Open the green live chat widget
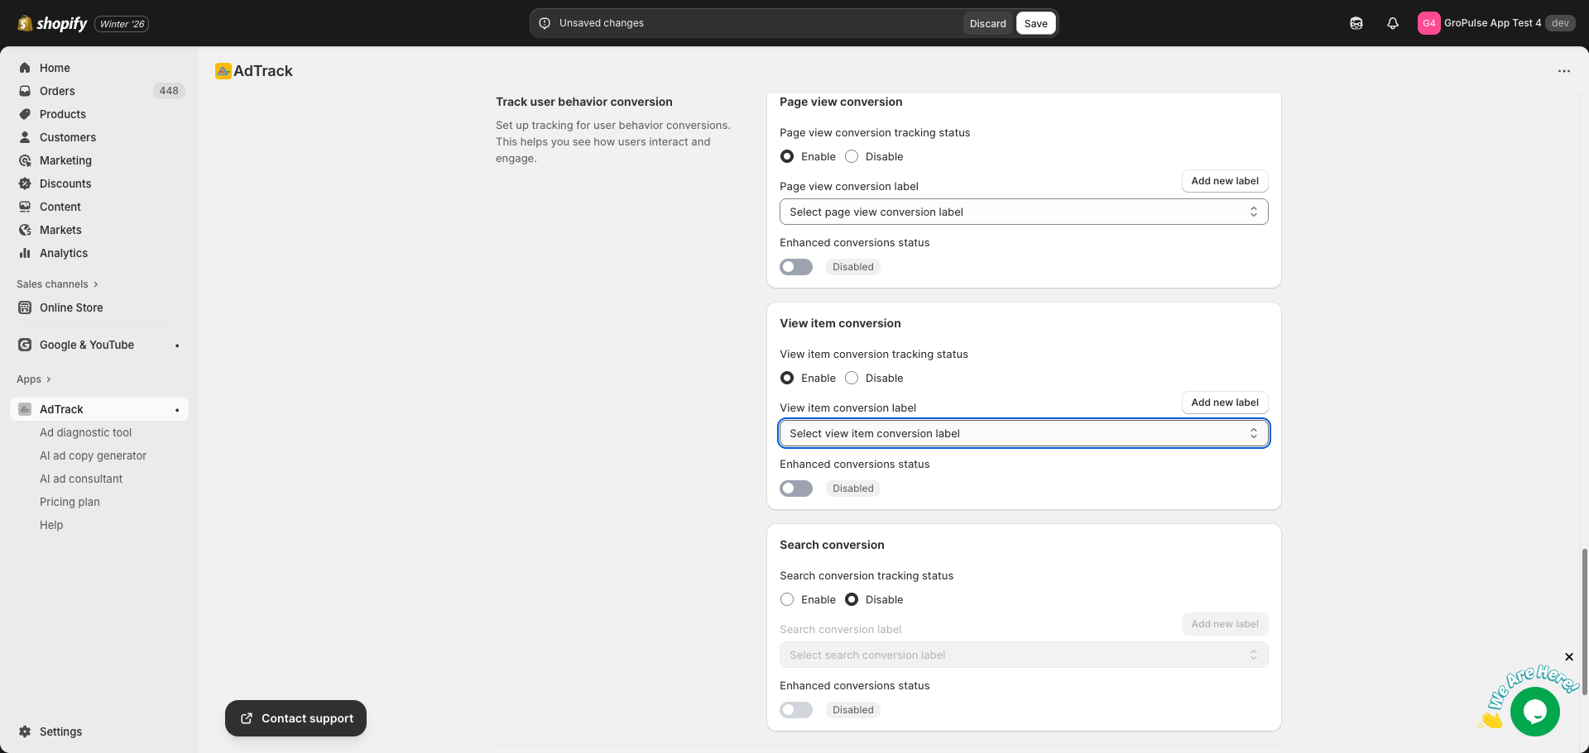Screen dimensions: 1589x753 pyautogui.click(x=1534, y=712)
